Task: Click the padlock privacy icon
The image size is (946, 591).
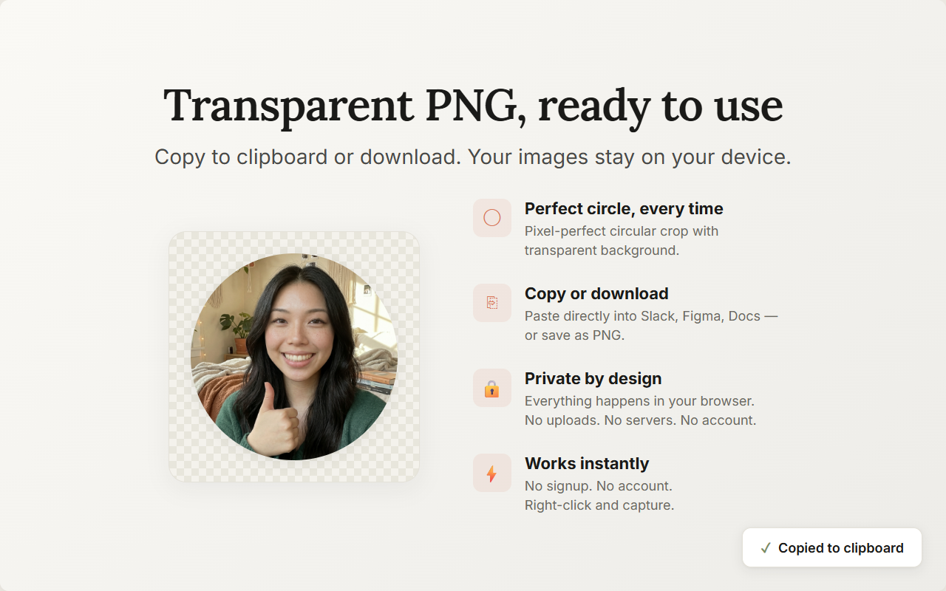Action: 491,388
